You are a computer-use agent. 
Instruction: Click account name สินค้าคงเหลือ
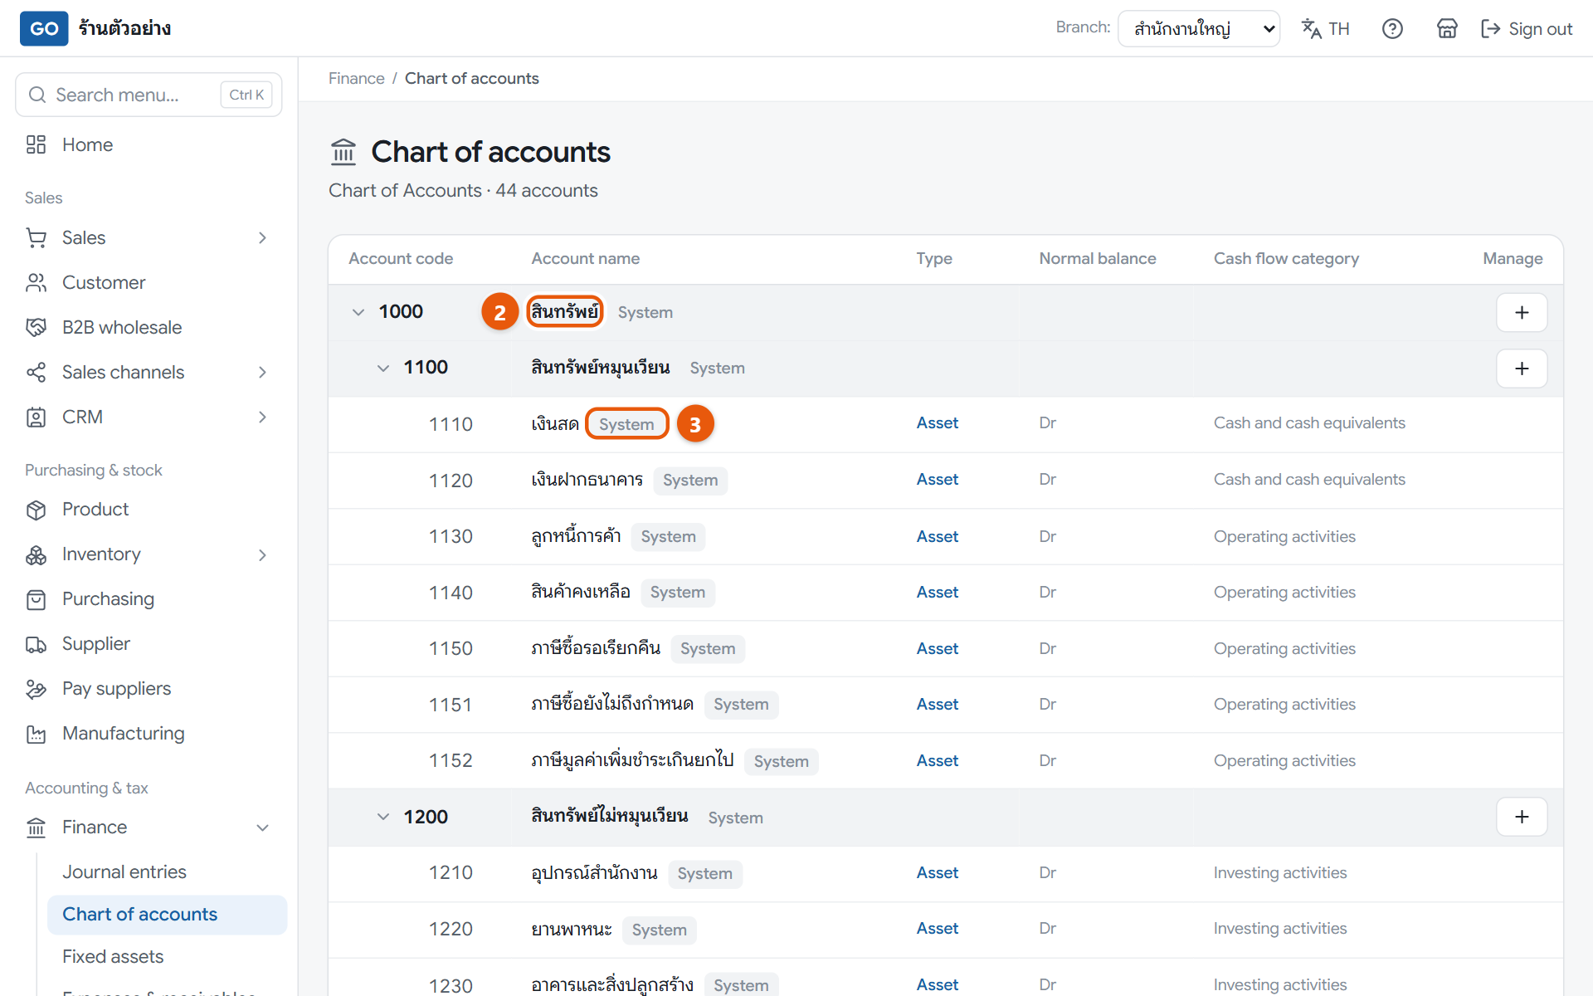(581, 592)
